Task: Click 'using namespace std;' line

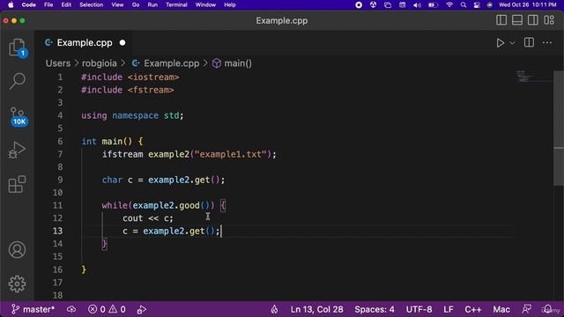Action: (x=132, y=115)
